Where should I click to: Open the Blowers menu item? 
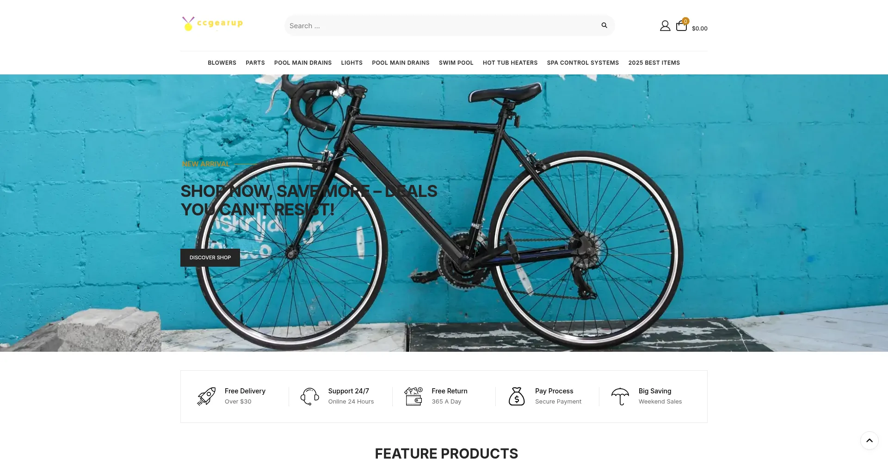coord(222,63)
